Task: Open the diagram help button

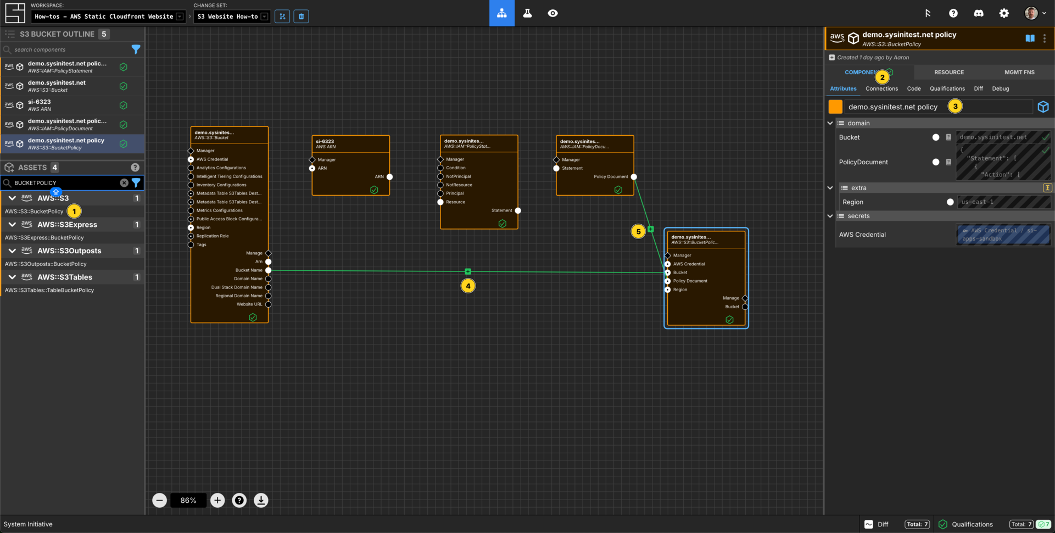Action: tap(239, 500)
